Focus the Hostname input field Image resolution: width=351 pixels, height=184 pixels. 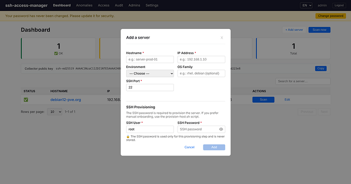point(150,59)
